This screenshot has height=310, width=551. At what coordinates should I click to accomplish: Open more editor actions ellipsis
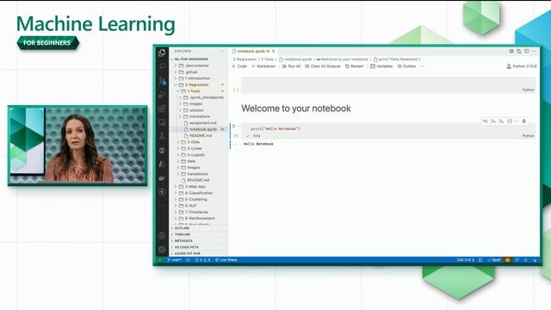pos(534,52)
